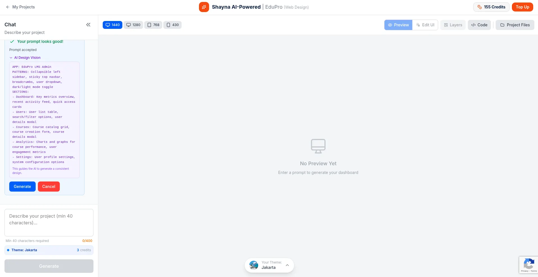Screen dimensions: 538x277
Task: Click the credits coin icon
Action: point(479,7)
